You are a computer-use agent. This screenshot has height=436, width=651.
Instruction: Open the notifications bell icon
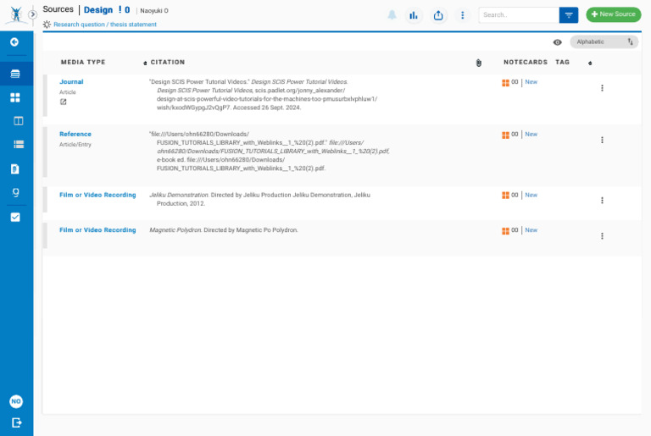coord(392,15)
